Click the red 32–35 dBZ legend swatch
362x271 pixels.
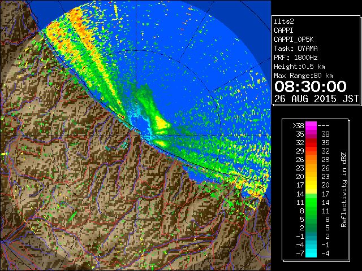pos(311,143)
